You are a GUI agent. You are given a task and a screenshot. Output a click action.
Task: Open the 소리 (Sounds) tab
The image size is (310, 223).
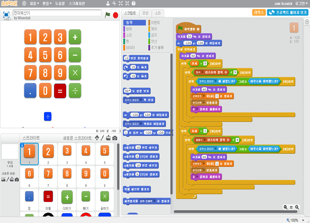pos(158,13)
